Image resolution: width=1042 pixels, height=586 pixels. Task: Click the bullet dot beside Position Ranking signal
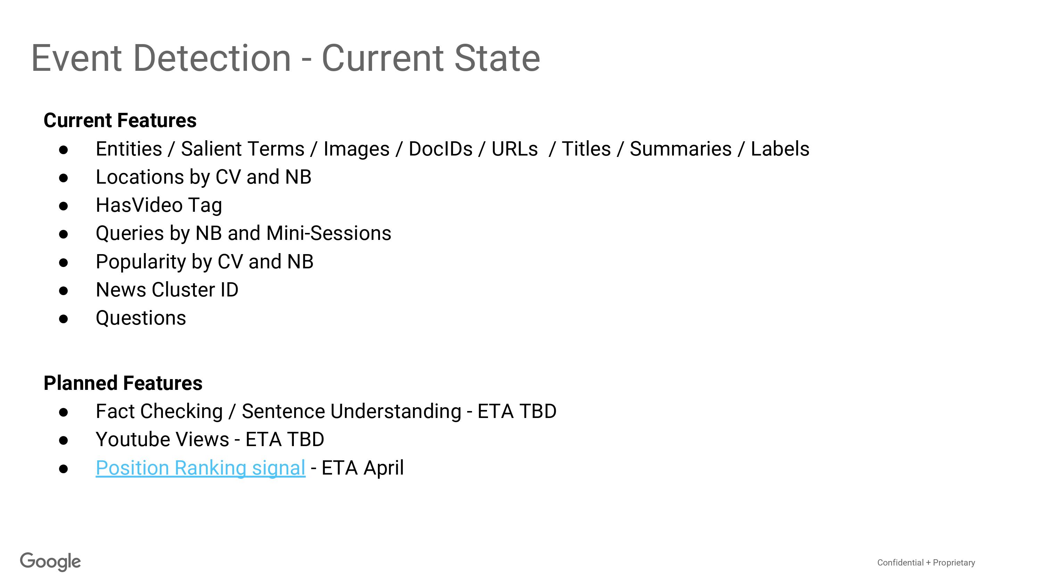pyautogui.click(x=64, y=469)
